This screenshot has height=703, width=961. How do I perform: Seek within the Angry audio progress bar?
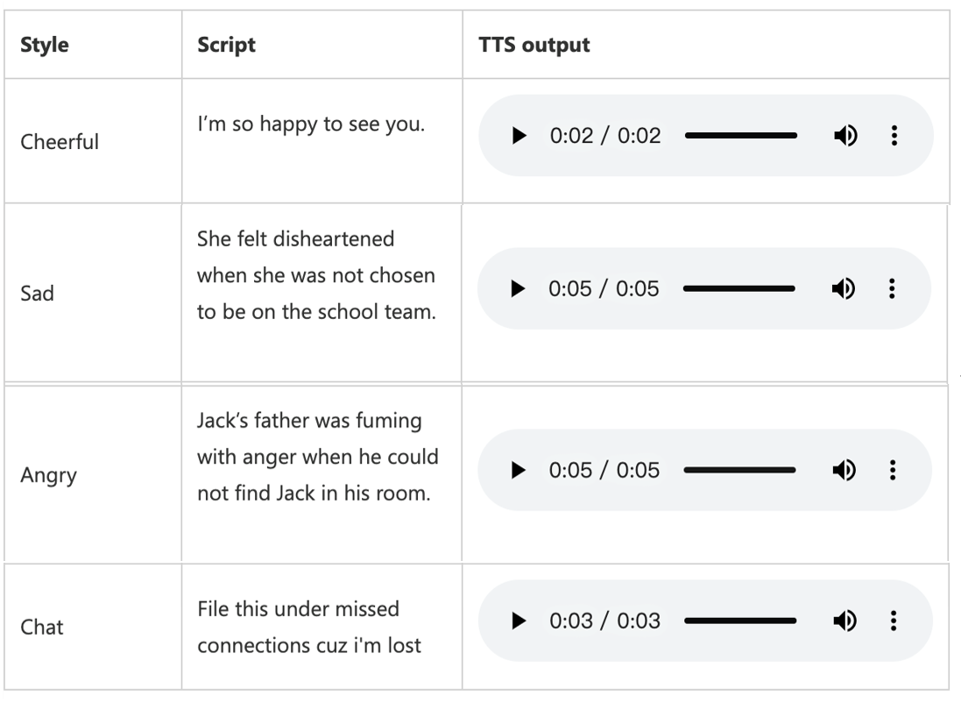click(x=739, y=470)
